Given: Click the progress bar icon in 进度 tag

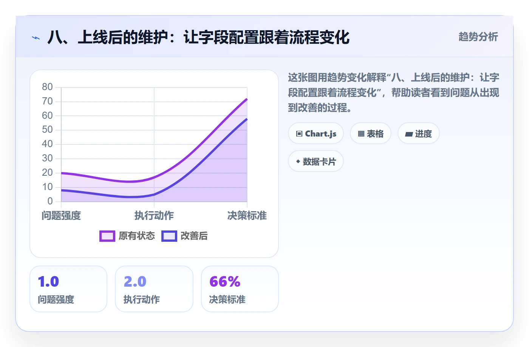Looking at the screenshot, I should (x=409, y=134).
